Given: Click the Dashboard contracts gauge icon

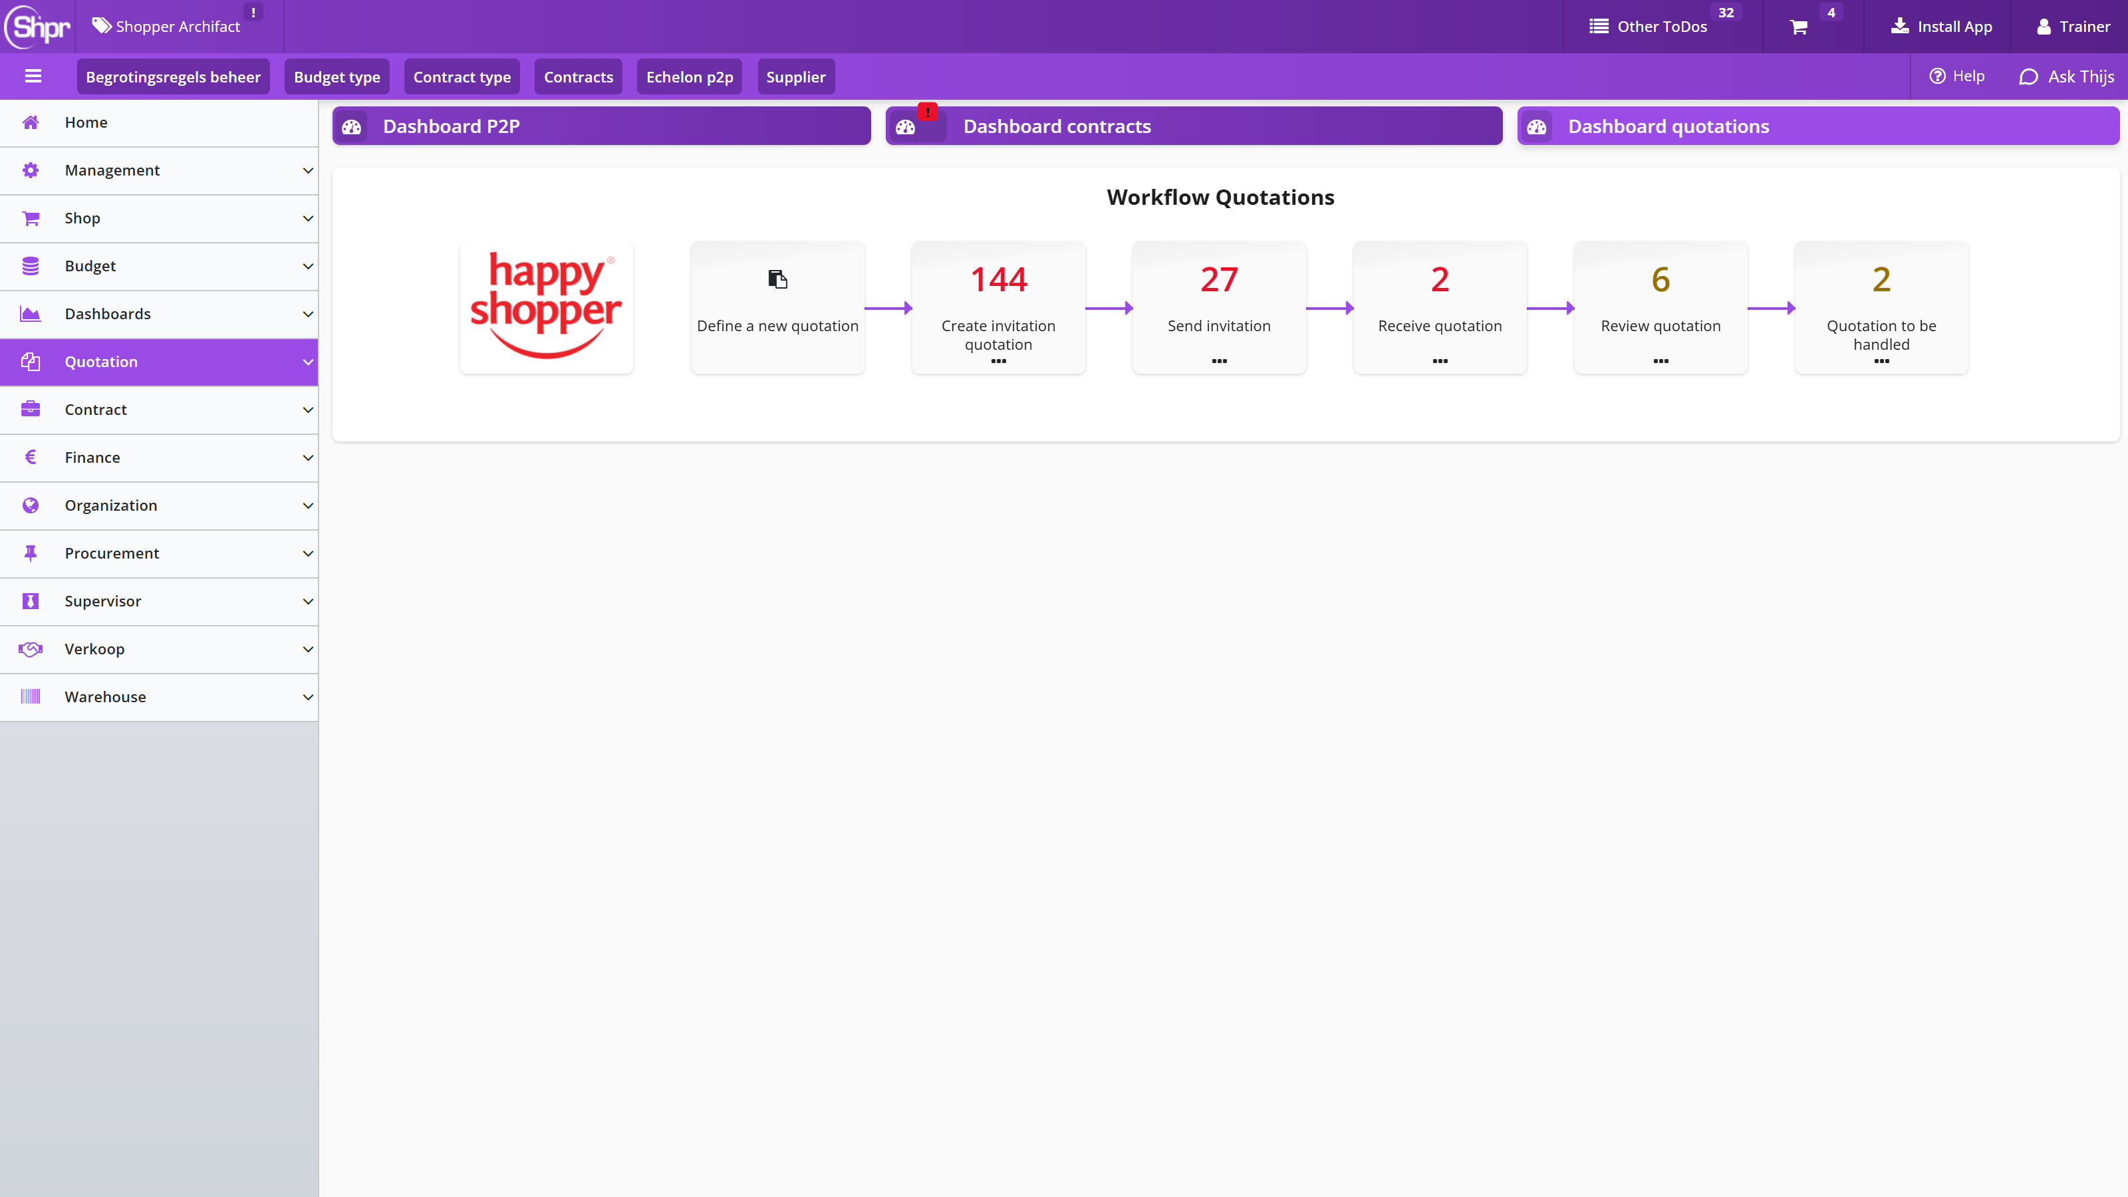Looking at the screenshot, I should click(905, 126).
